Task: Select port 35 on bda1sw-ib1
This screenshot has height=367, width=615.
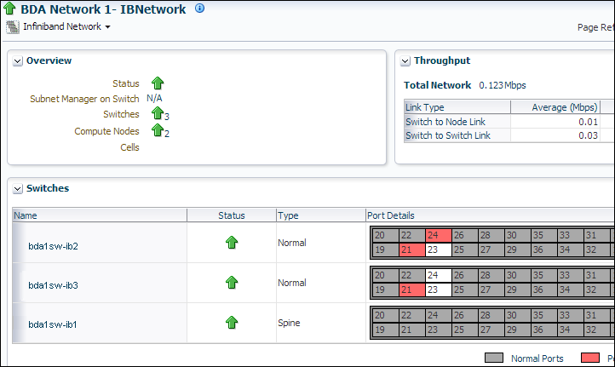Action: (544, 315)
